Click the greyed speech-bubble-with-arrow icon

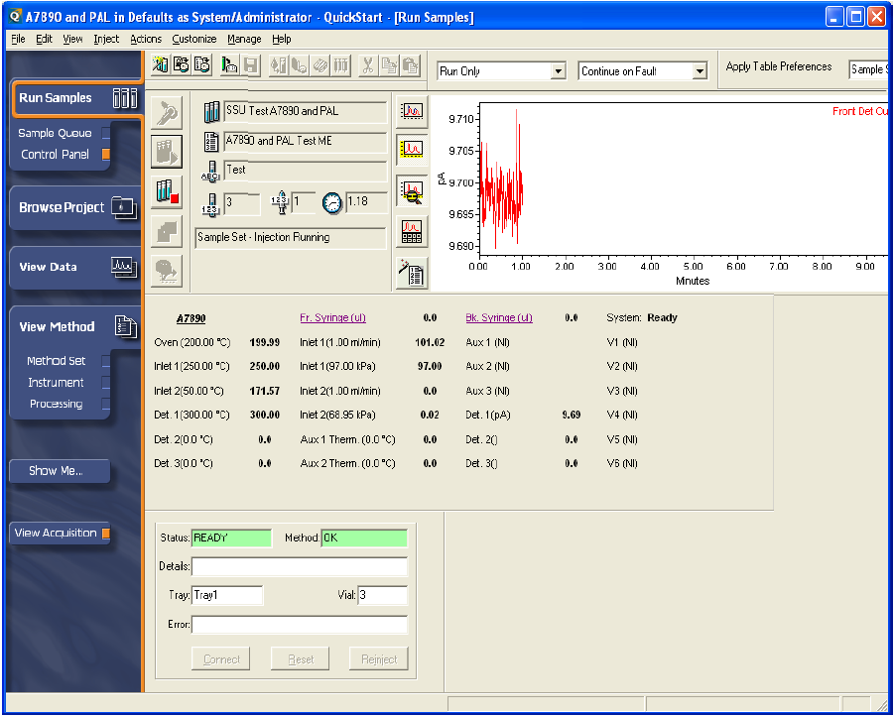coord(167,271)
